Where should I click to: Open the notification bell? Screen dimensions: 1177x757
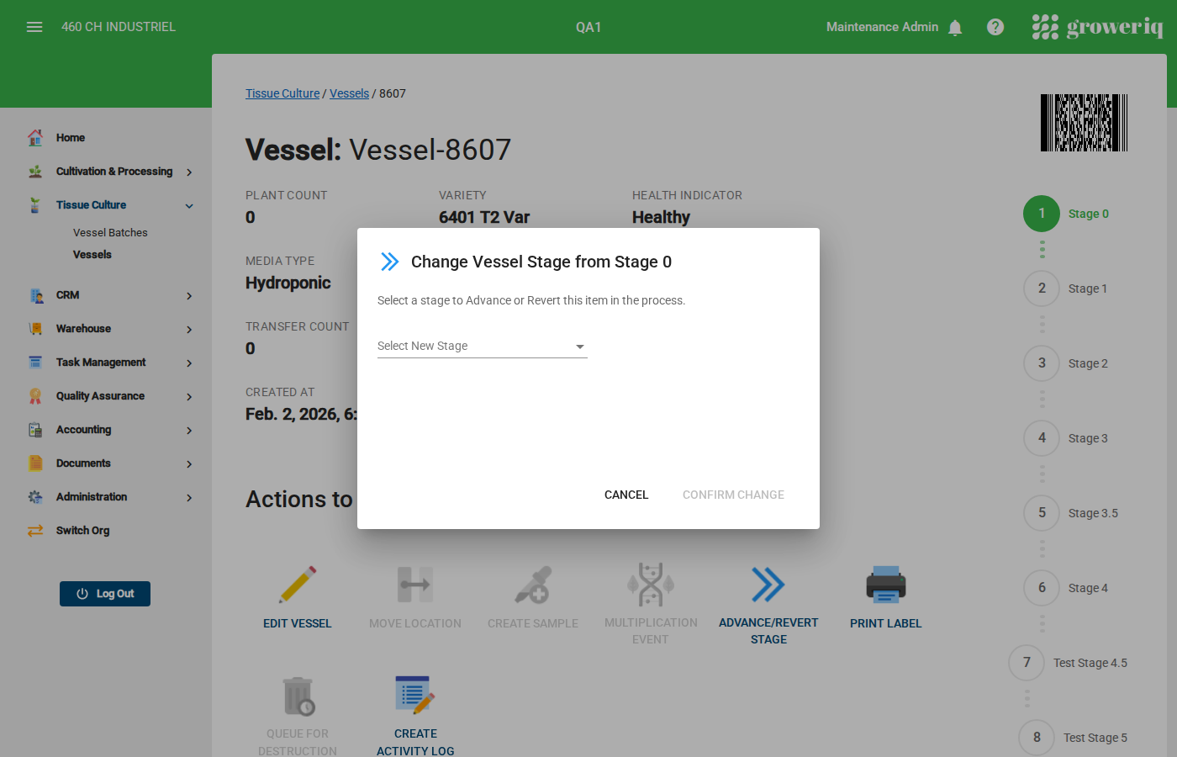955,27
